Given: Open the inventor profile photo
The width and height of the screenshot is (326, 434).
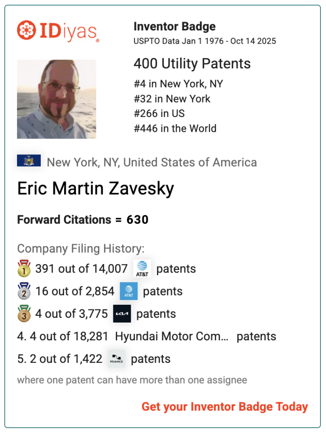Looking at the screenshot, I should coord(56,99).
